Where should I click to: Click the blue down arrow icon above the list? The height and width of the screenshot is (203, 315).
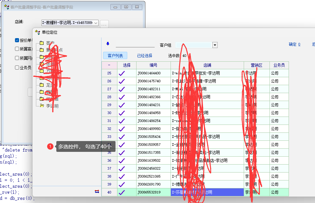[x=108, y=44]
